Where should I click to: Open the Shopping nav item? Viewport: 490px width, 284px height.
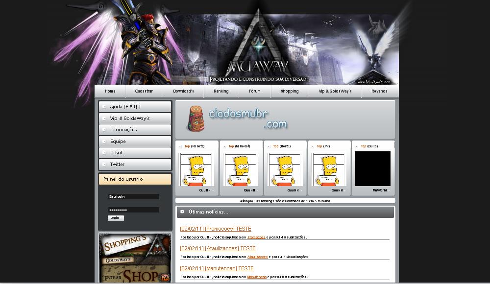click(290, 91)
